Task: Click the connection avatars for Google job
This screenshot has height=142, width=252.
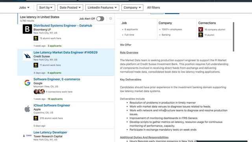Action: click(x=39, y=92)
